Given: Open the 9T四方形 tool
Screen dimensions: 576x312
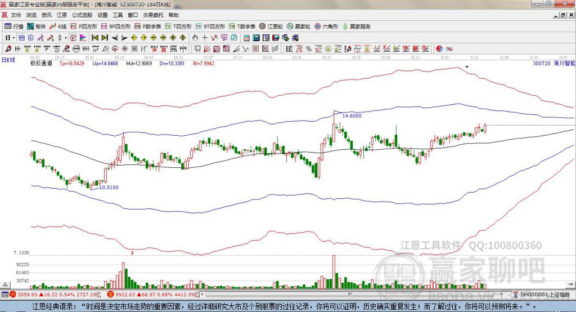Looking at the screenshot, I should click(x=210, y=26).
